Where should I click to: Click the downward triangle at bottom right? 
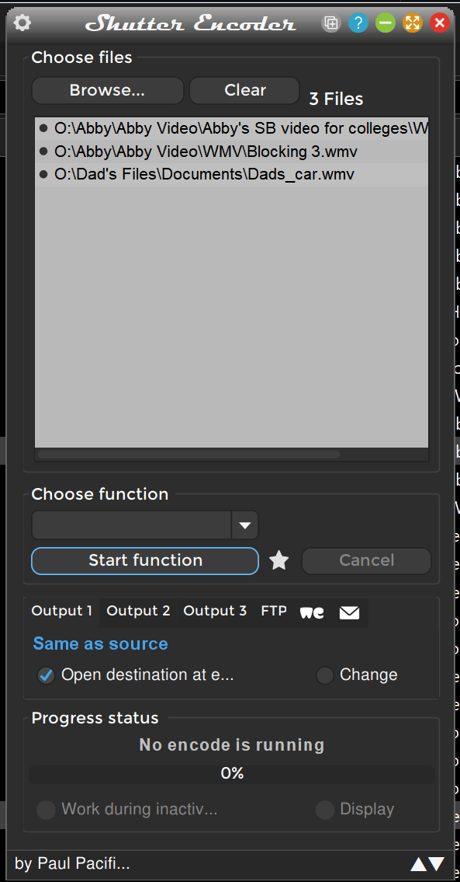tap(438, 863)
